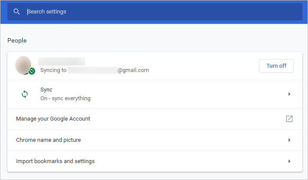Click the 'On - sync everything' status text

pos(65,98)
